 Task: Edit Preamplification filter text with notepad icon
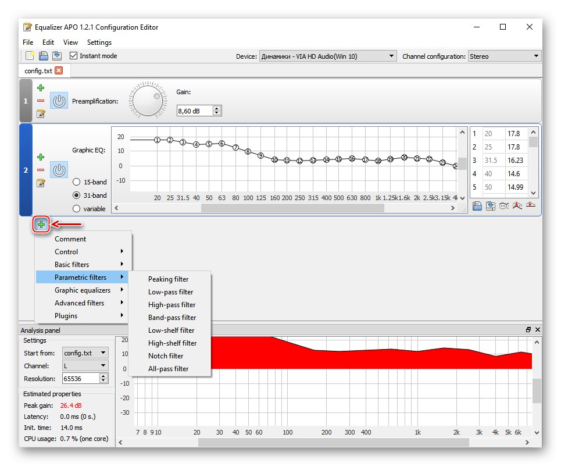(x=41, y=114)
